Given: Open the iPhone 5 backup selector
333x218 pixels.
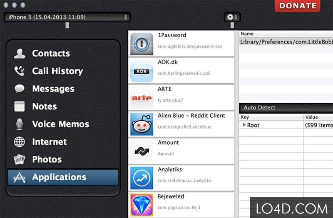Looking at the screenshot, I should point(67,17).
